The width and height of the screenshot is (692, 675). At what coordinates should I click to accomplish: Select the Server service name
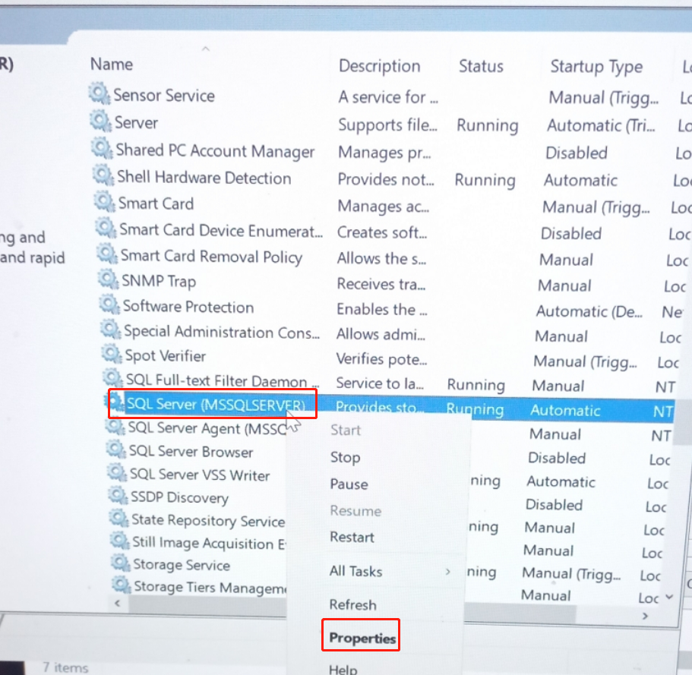(136, 123)
